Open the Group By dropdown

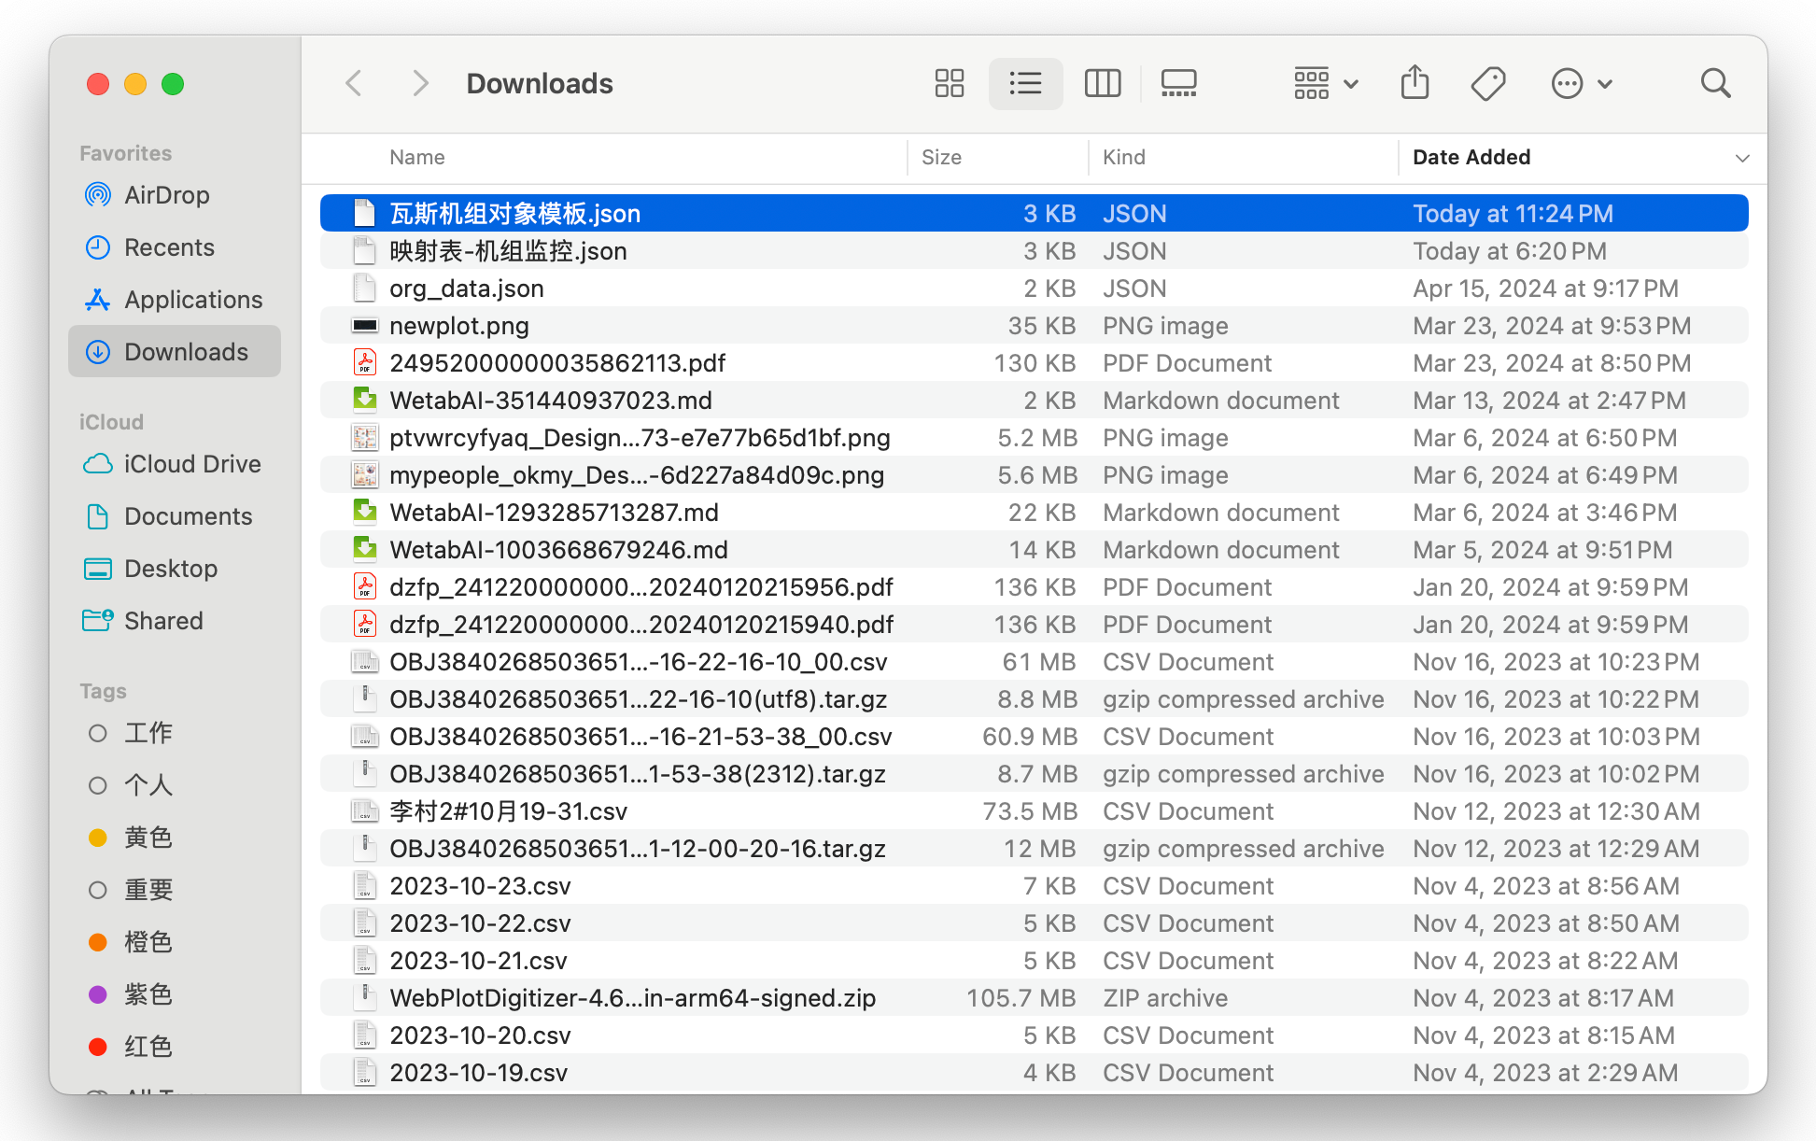pyautogui.click(x=1325, y=84)
